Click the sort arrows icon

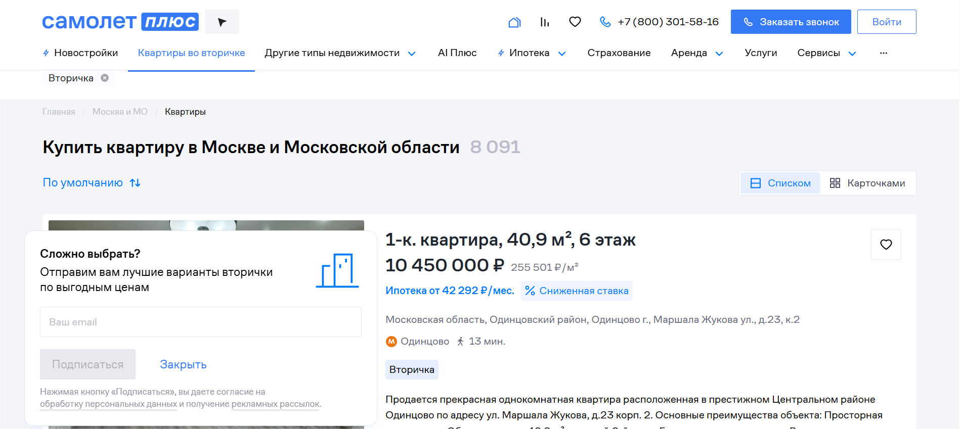tap(135, 183)
